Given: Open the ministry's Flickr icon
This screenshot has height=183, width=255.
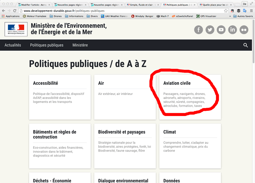Looking at the screenshot, I should (244, 30).
